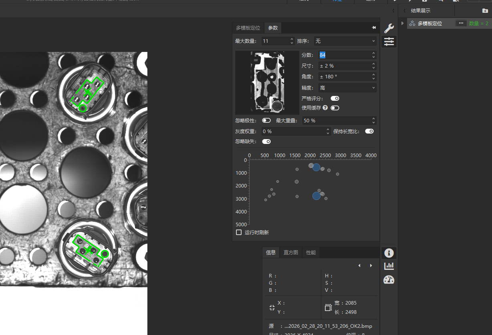Open the performance gauge sidebar icon
The image size is (492, 335).
click(x=389, y=279)
